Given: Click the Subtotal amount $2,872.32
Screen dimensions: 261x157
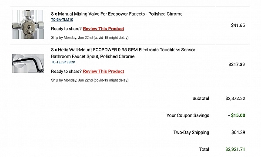Looking at the screenshot, I should [x=235, y=98].
